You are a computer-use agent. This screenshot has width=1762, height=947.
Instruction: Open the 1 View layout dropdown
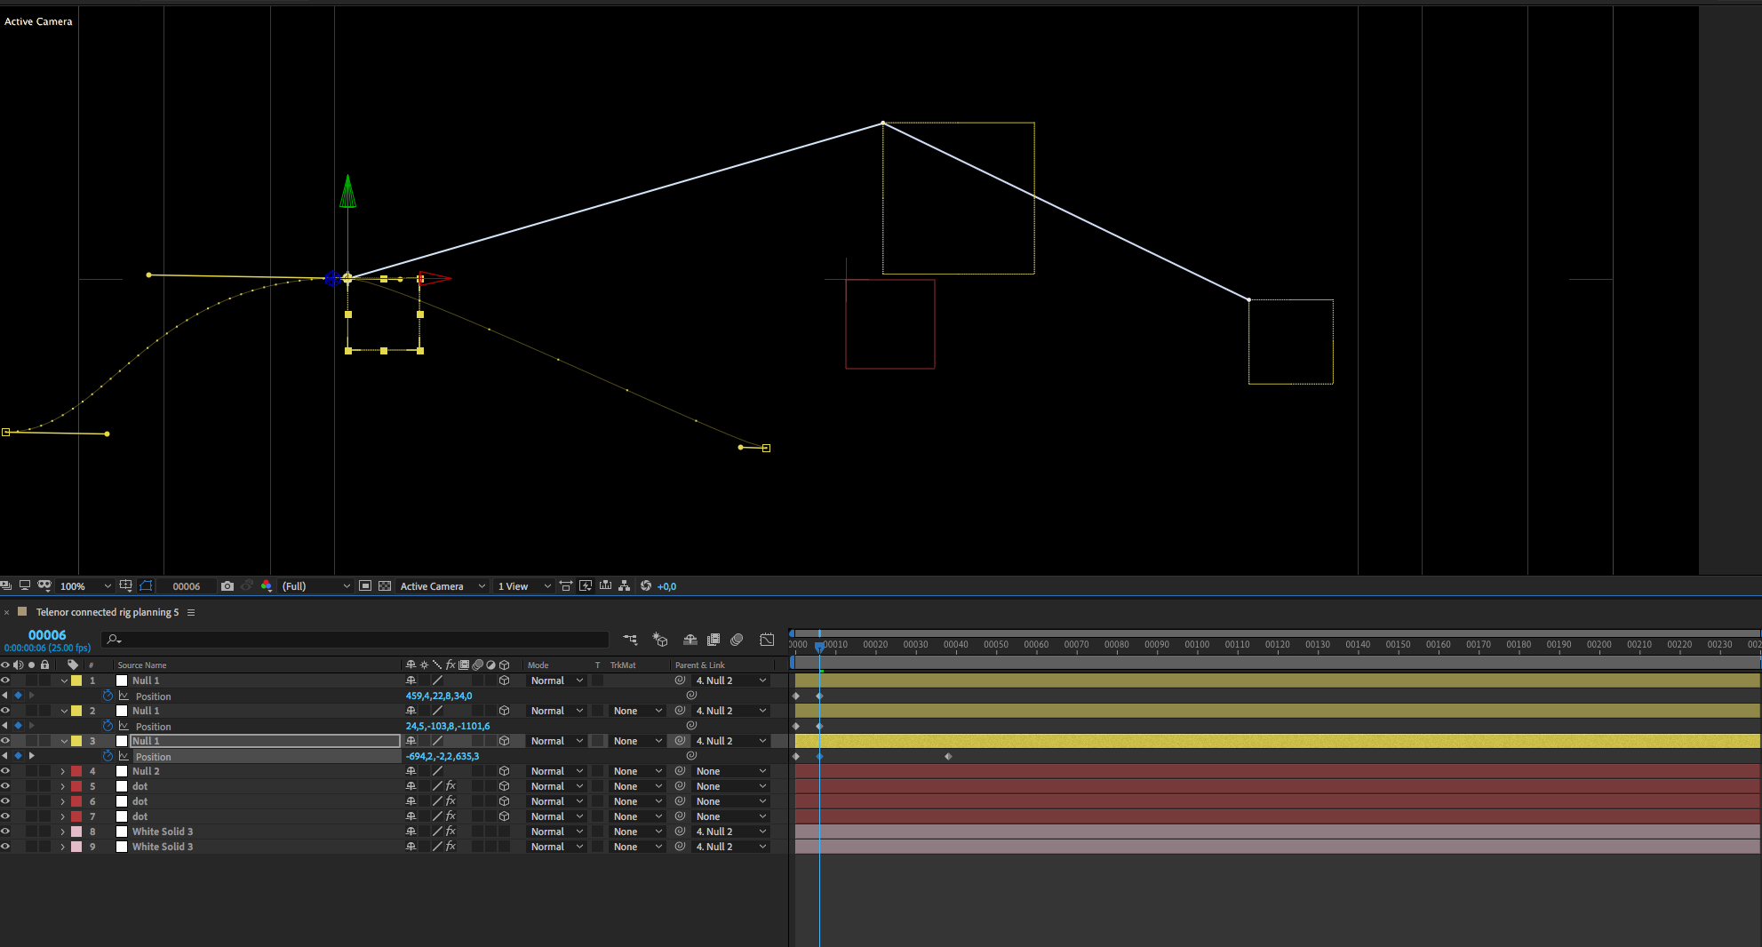pos(524,586)
